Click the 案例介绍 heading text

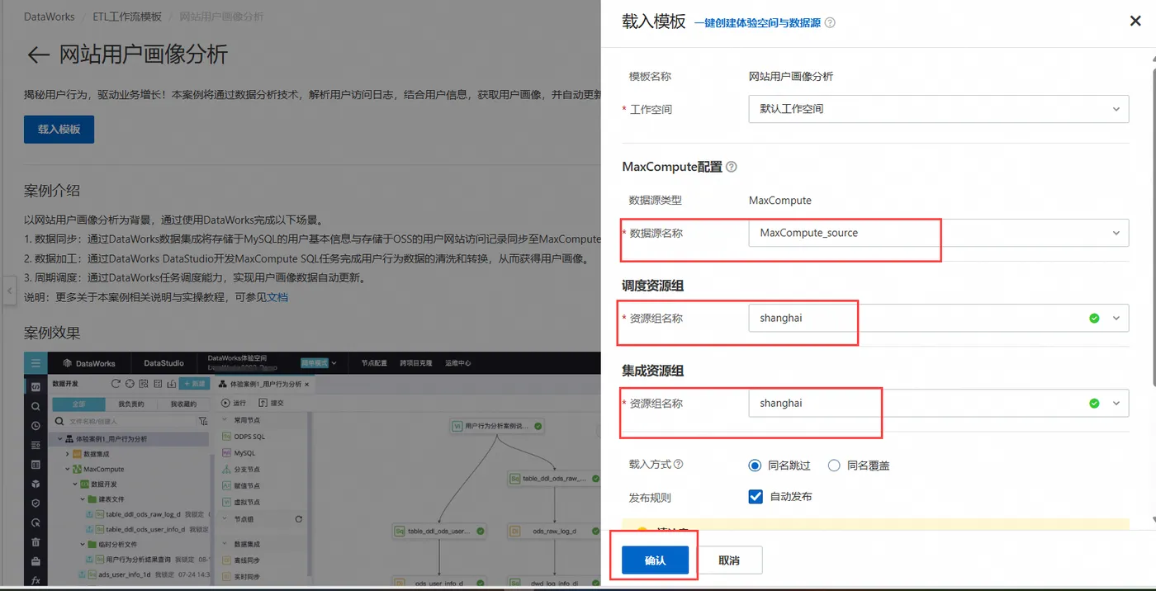52,191
